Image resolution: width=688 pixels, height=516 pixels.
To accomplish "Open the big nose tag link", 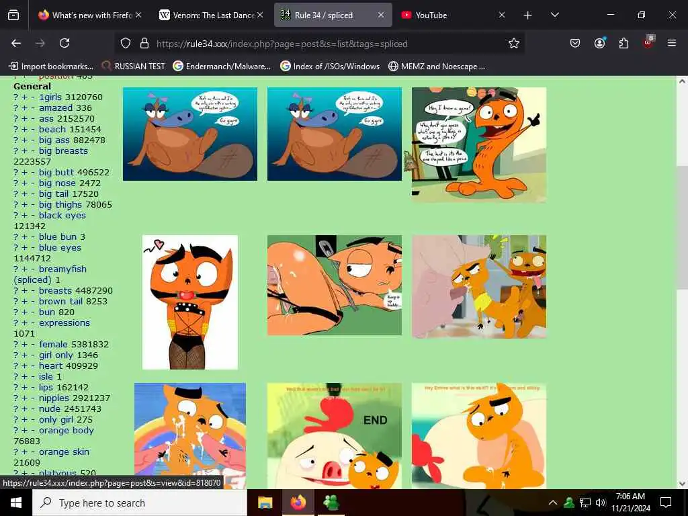I will [x=58, y=183].
